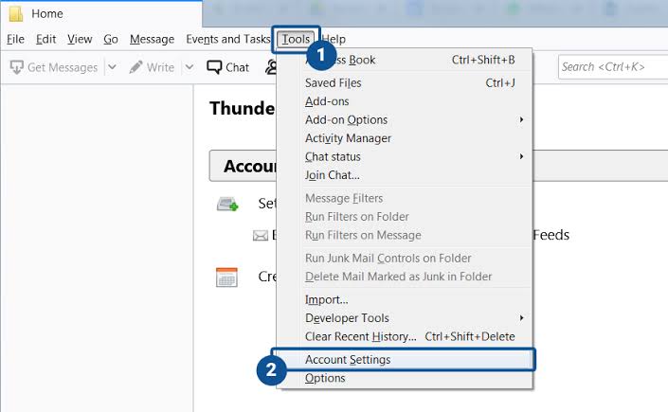Click the Address Book toolbar icon

pyautogui.click(x=271, y=67)
